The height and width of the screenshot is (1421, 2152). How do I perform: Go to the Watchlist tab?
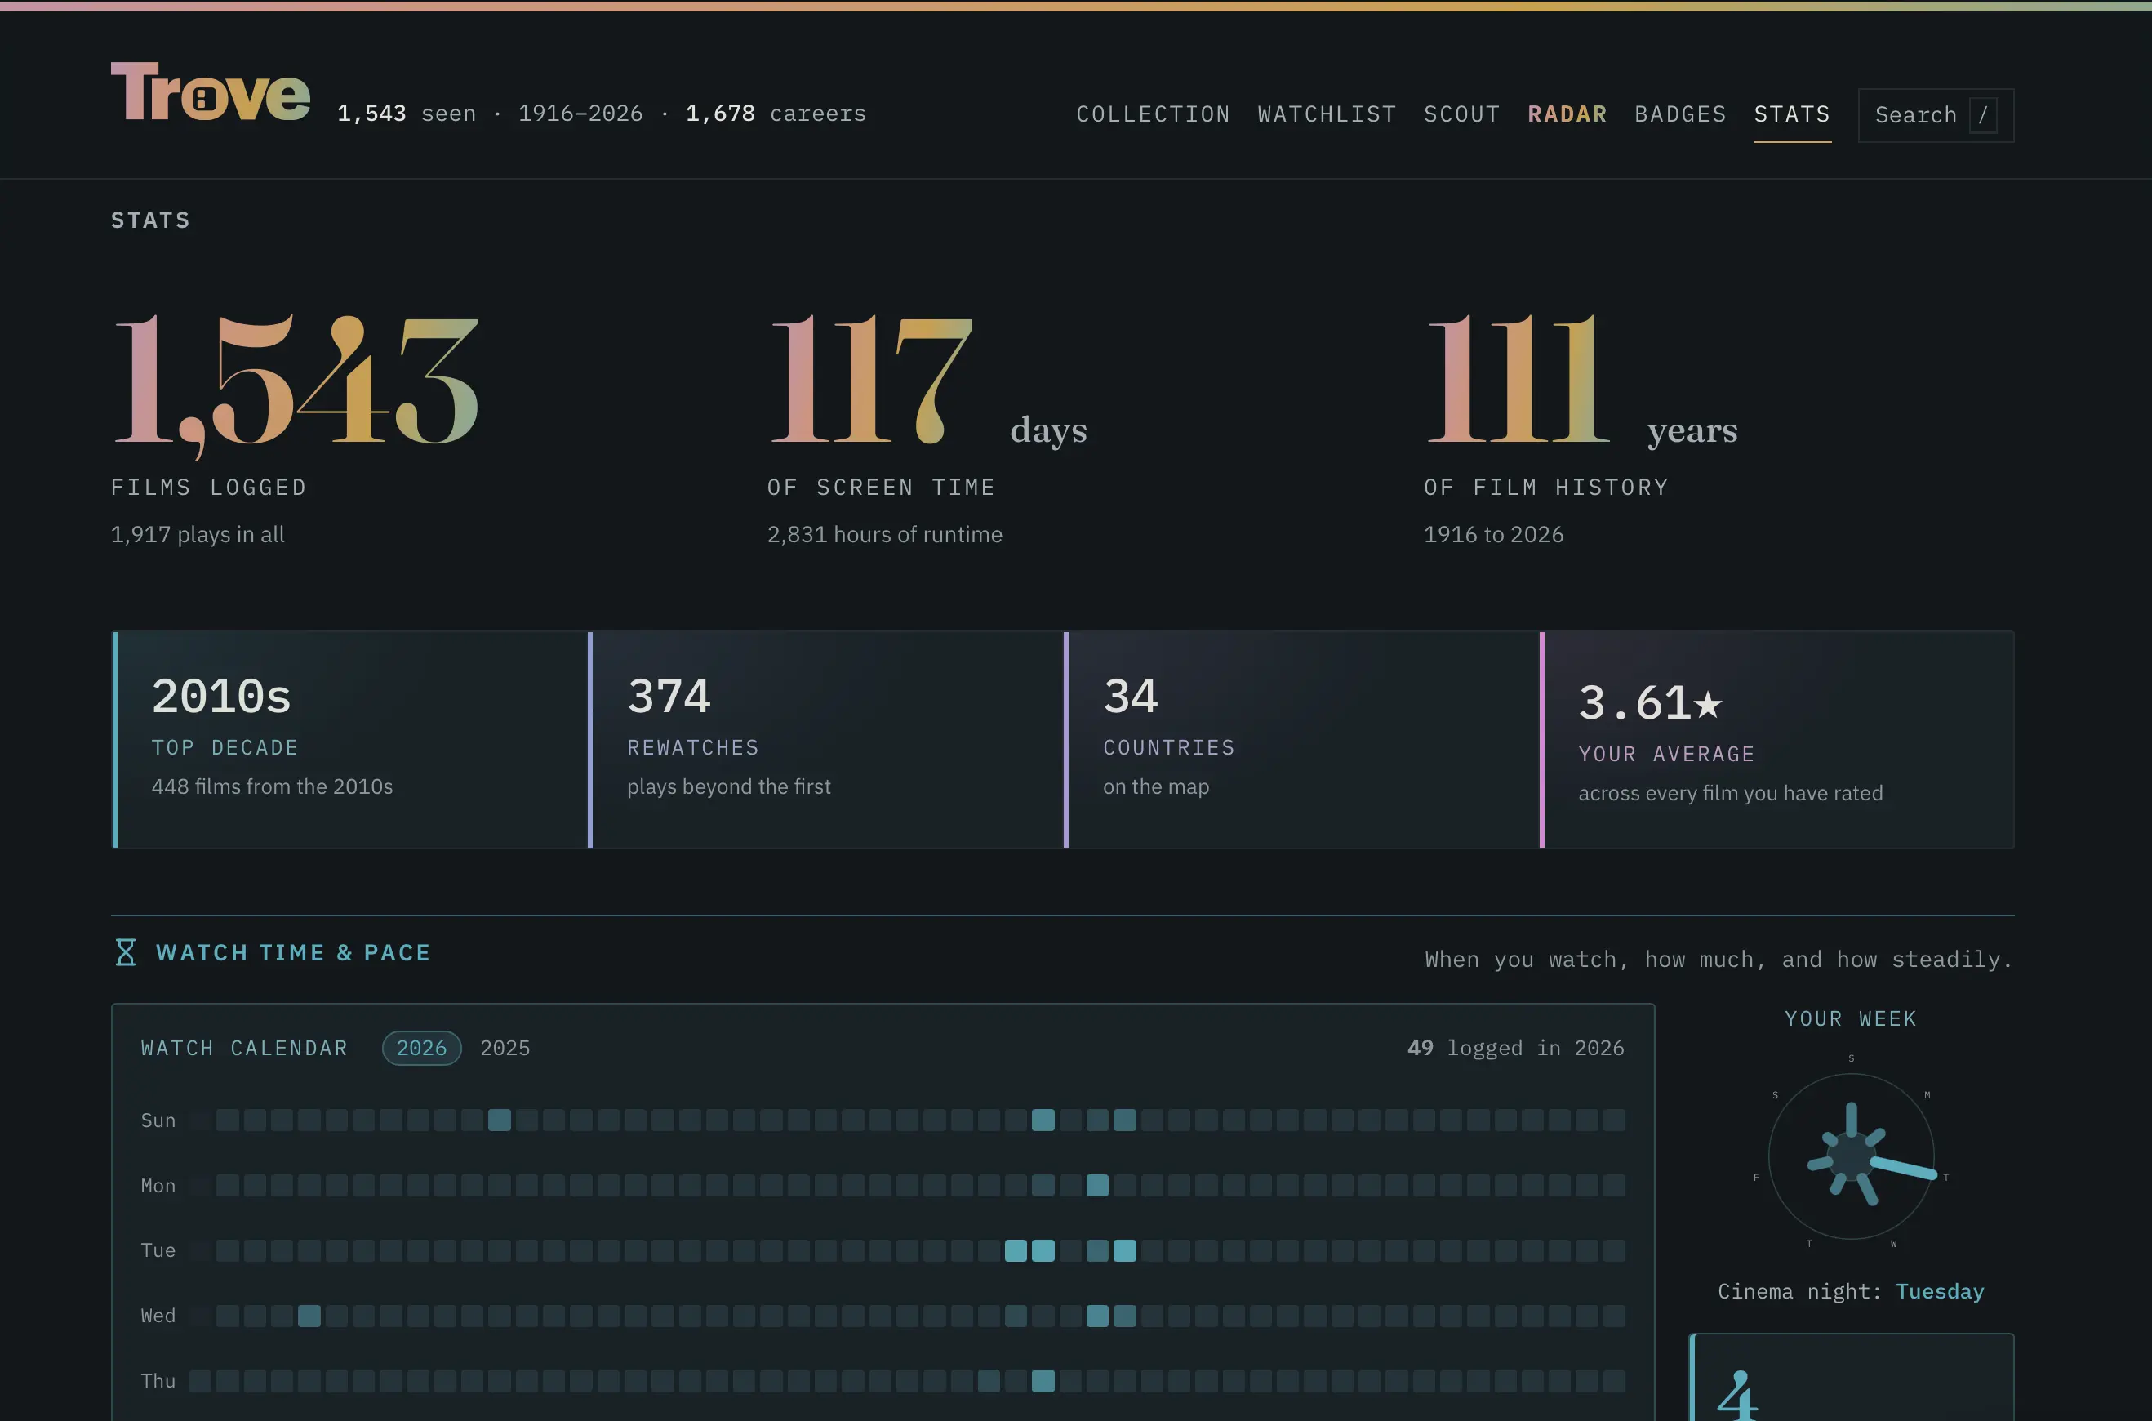pos(1327,114)
